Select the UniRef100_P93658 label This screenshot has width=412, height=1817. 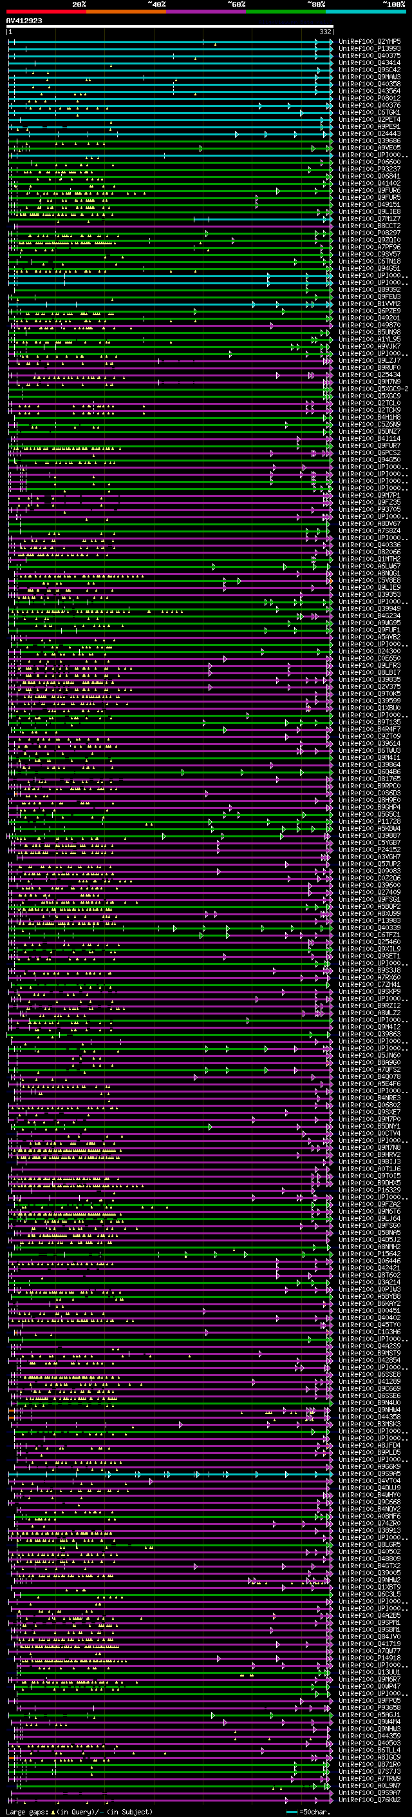(370, 1707)
